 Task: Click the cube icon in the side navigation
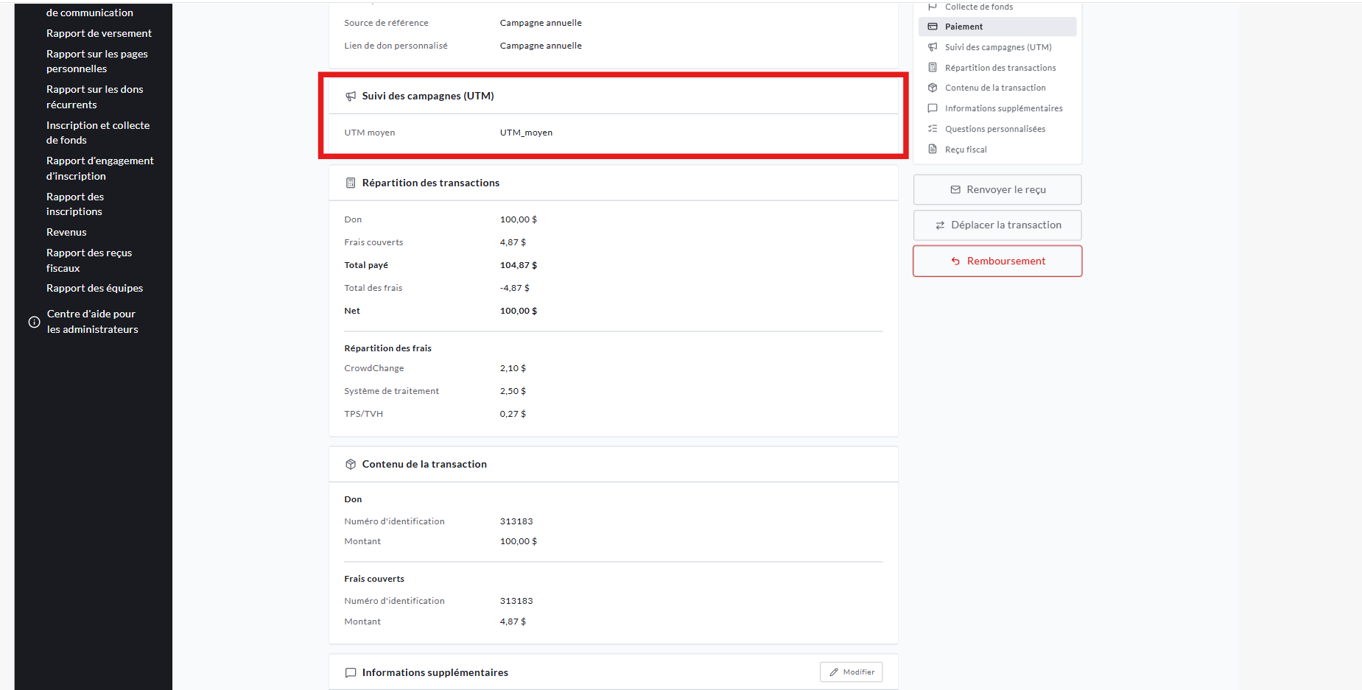pyautogui.click(x=933, y=88)
